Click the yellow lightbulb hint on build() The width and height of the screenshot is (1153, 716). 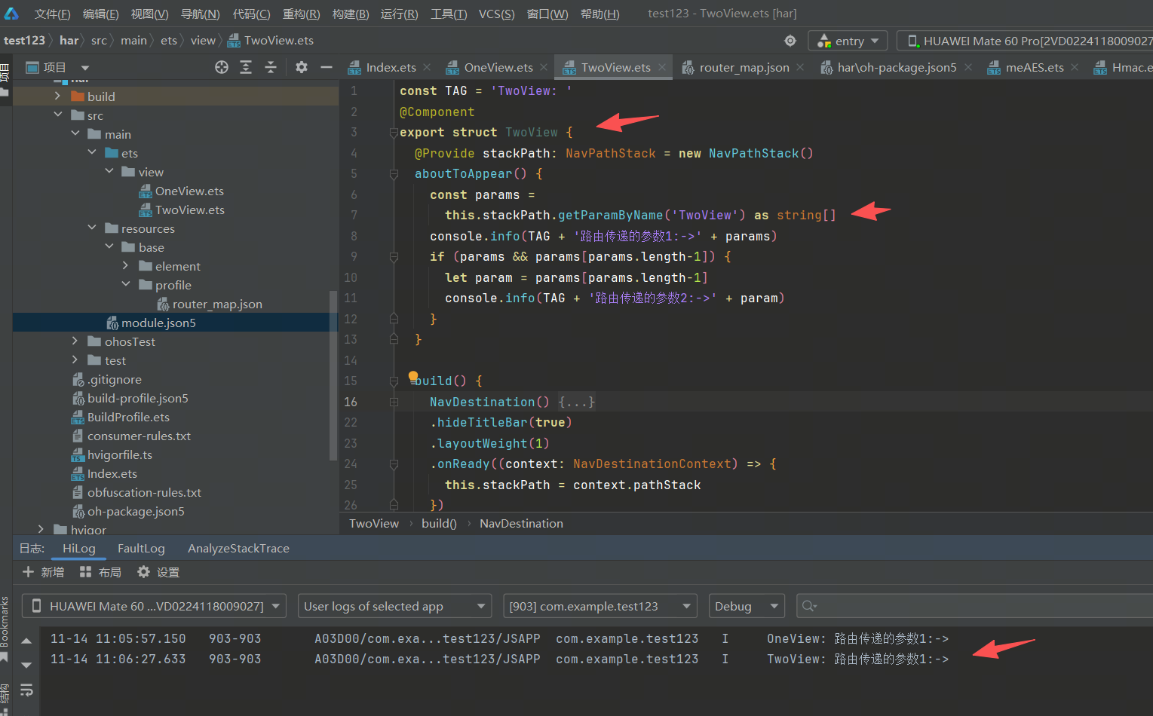coord(413,376)
